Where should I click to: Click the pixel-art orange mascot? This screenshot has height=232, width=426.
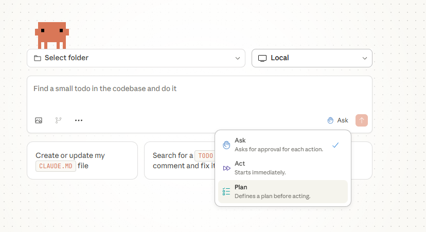(52, 35)
